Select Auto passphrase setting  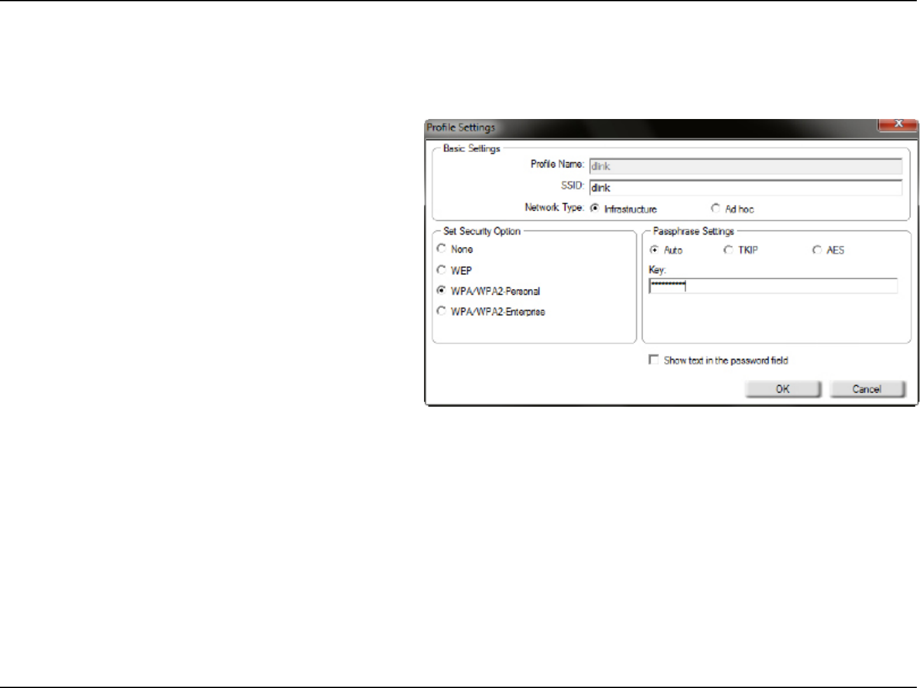click(654, 249)
